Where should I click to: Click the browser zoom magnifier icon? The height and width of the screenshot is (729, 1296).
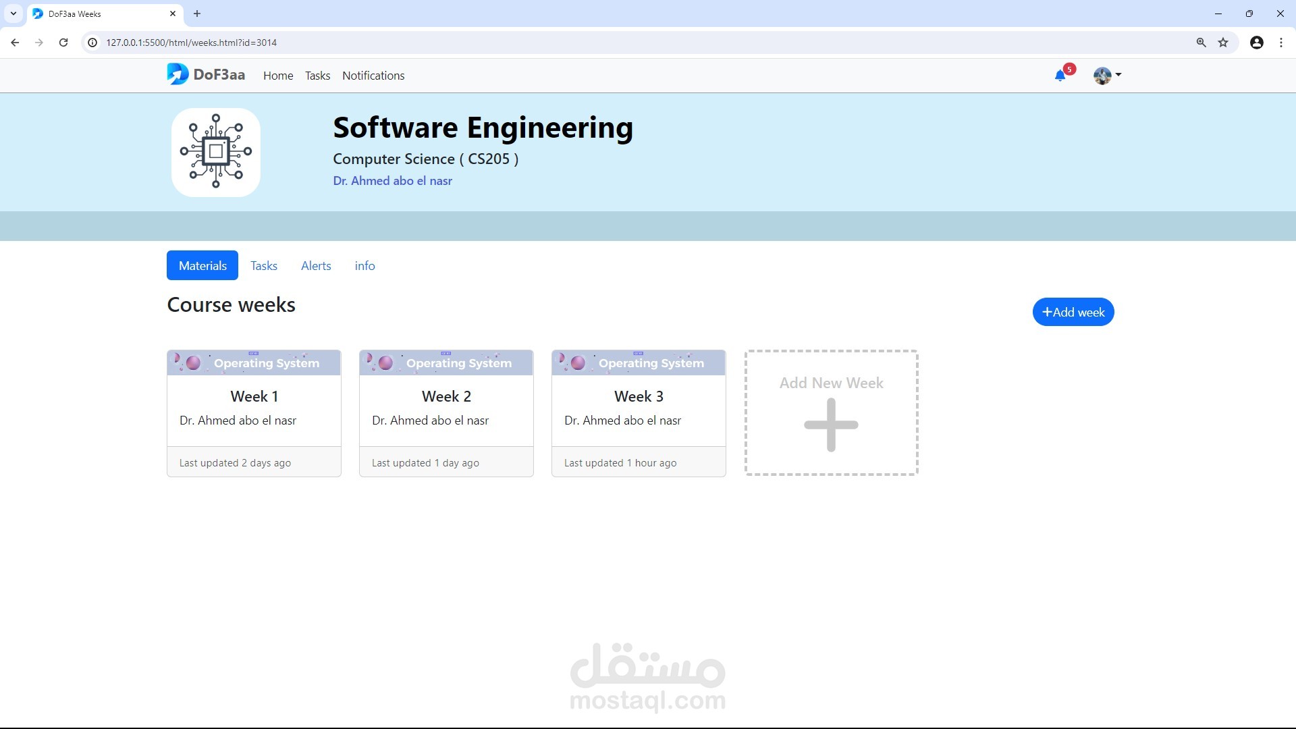tap(1201, 43)
